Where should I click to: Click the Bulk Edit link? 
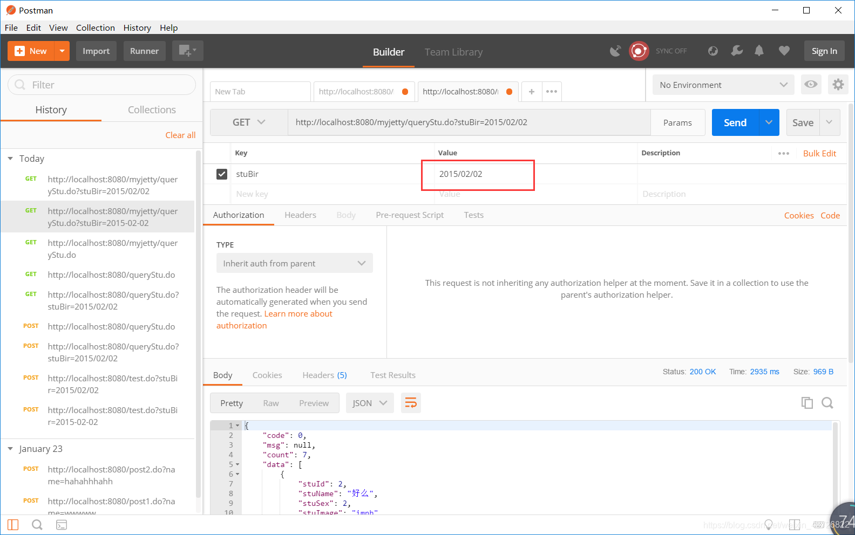pos(819,153)
